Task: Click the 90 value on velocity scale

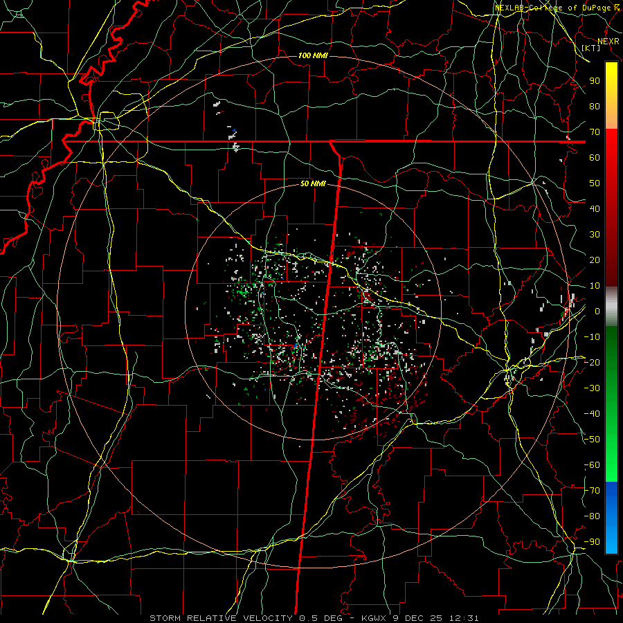Action: pyautogui.click(x=595, y=81)
